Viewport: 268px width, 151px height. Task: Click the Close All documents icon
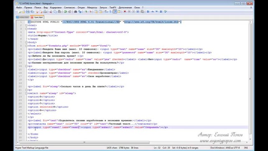41,12
